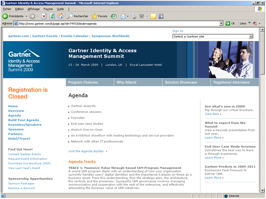Click the OK go arrow icon
This screenshot has width=266, height=199.
228,23
